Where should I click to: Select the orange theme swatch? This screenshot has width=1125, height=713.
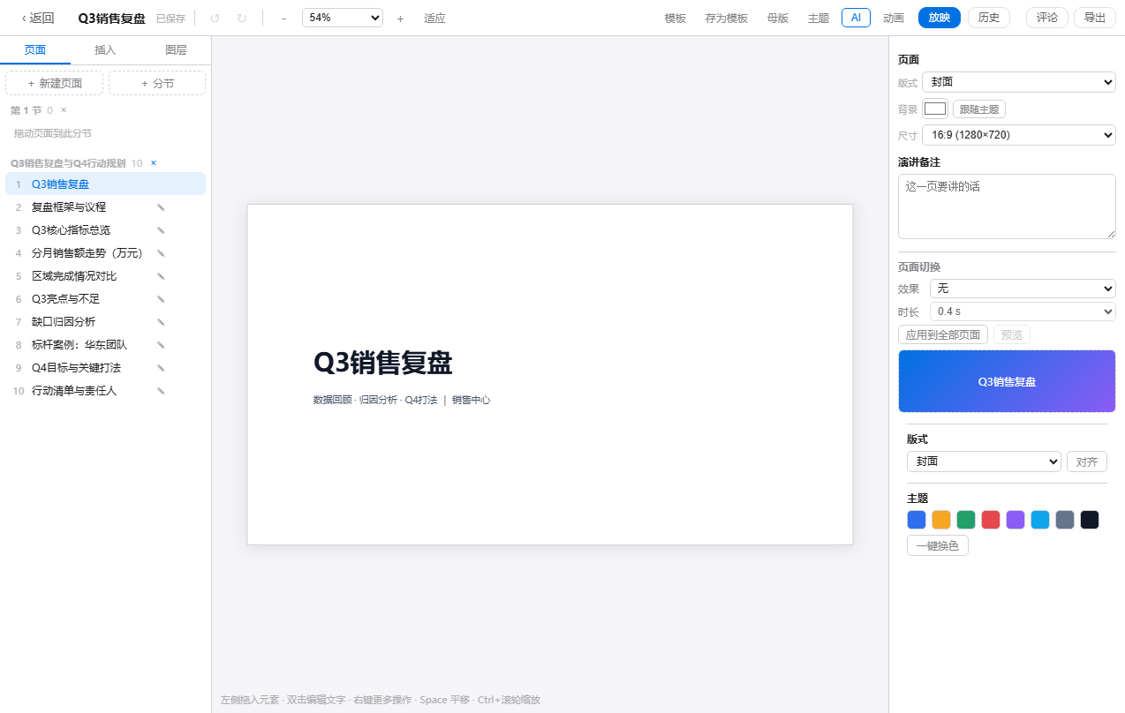click(941, 520)
